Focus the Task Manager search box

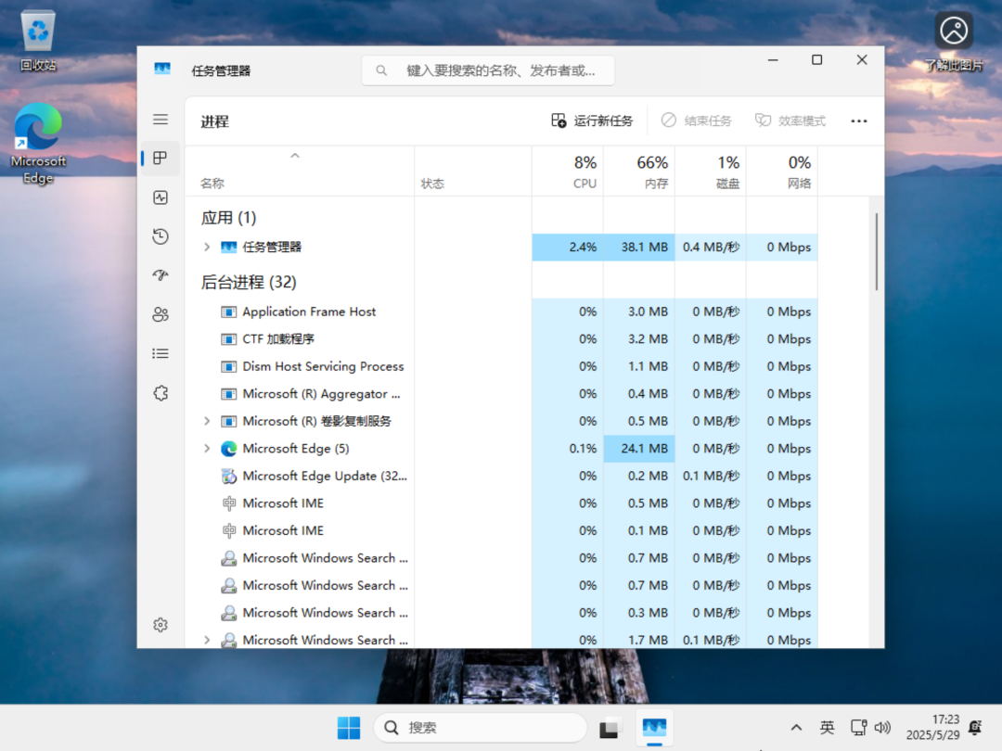[x=488, y=70]
